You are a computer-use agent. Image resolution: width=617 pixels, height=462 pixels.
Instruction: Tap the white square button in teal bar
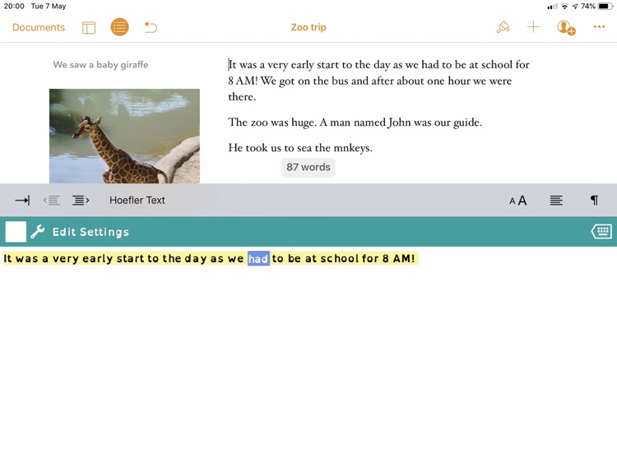[x=16, y=232]
